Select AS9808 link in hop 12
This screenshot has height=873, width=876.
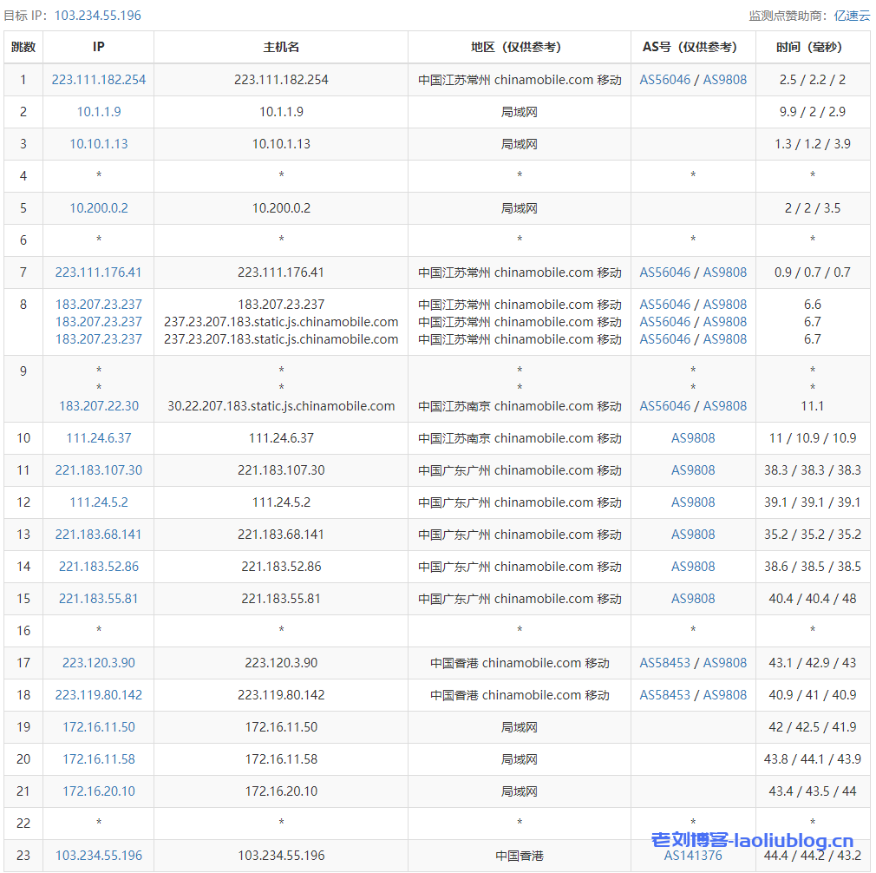(x=693, y=502)
